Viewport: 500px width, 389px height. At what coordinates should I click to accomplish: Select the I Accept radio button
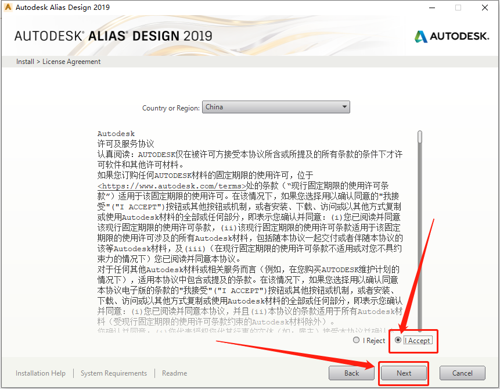pos(398,340)
